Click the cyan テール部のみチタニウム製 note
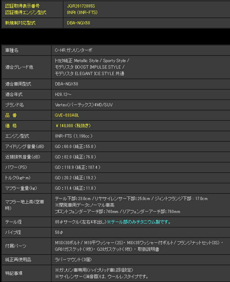 point(139,222)
